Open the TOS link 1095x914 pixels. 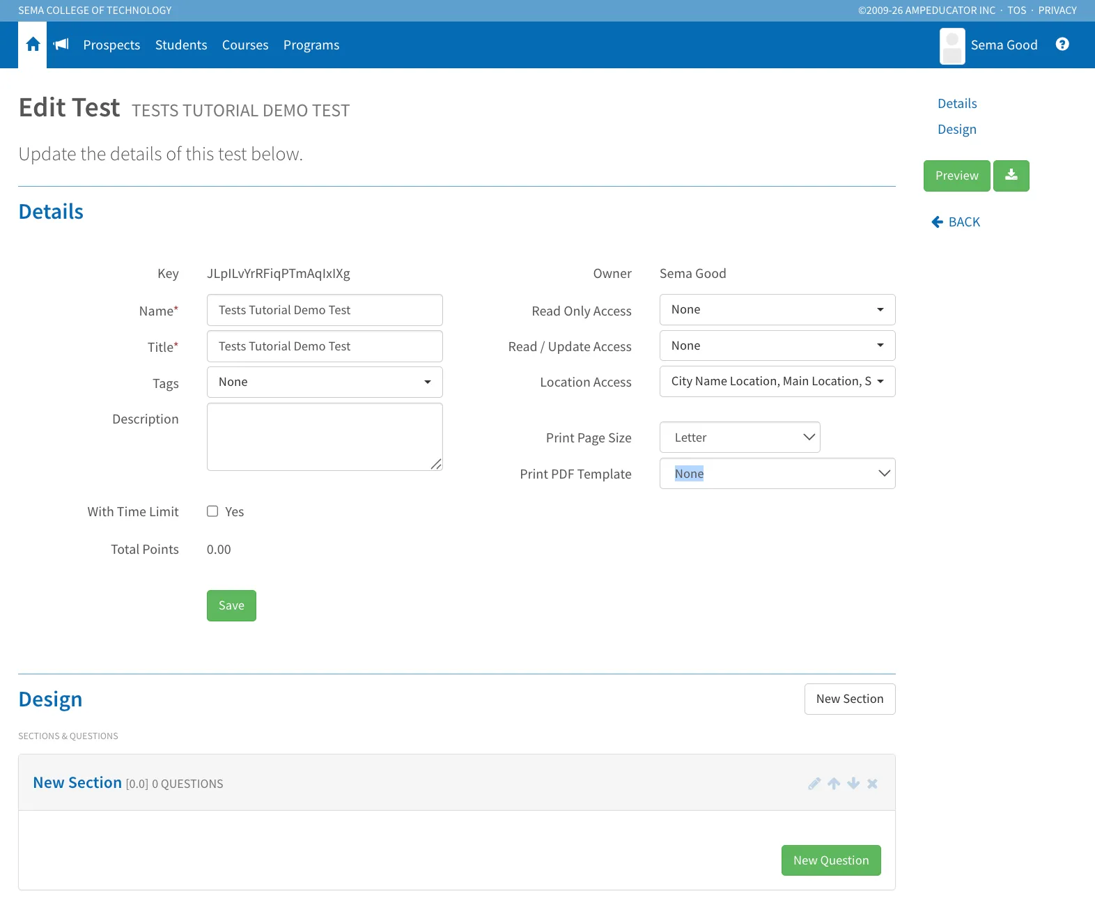1017,10
